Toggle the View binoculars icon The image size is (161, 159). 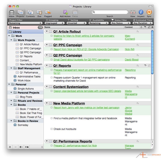tap(133, 12)
